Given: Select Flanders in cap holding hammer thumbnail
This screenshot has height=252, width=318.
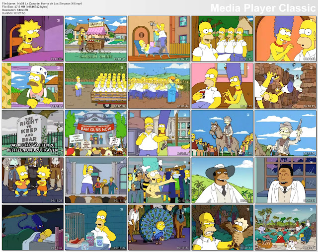Looking at the screenshot, I should point(33,86).
